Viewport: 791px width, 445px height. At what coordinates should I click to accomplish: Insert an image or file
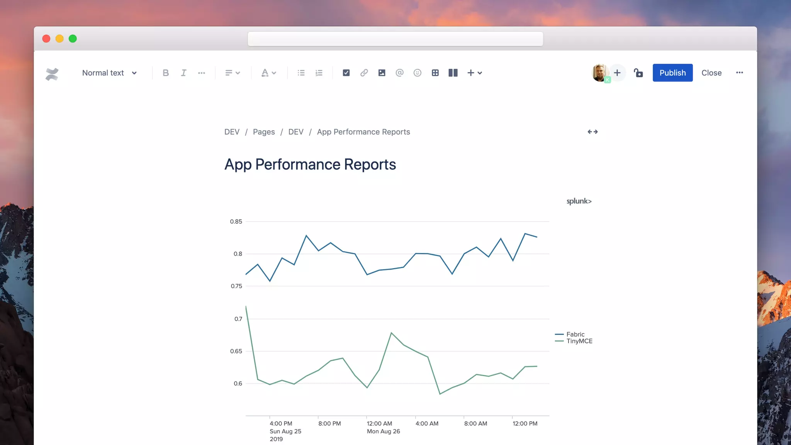coord(382,73)
